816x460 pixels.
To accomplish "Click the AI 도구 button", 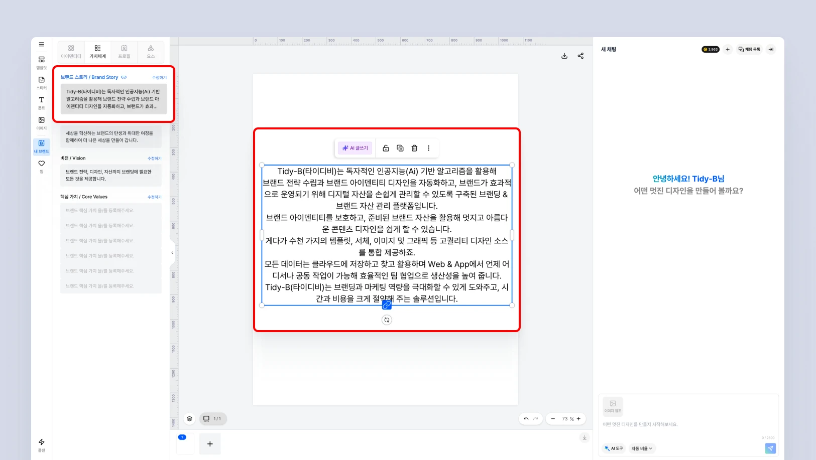I will [614, 448].
